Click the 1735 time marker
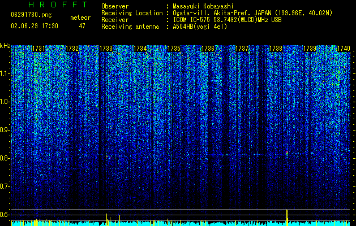The height and width of the screenshot is (226, 356). (x=174, y=49)
